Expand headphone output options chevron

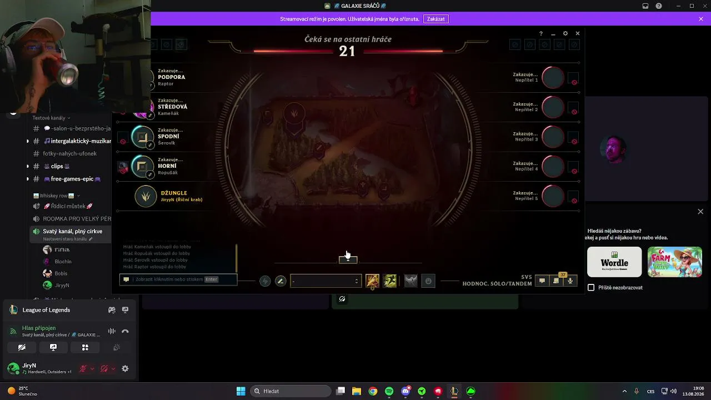(113, 369)
